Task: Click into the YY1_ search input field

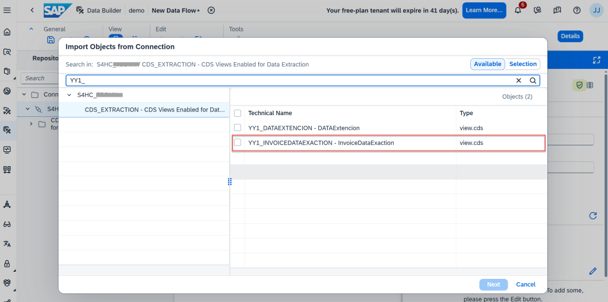Action: click(x=285, y=81)
